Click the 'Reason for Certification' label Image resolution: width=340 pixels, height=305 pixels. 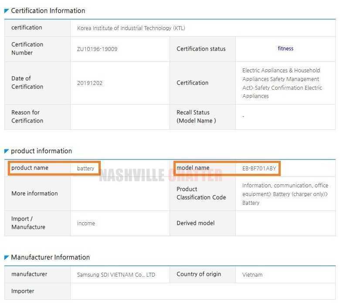(27, 116)
